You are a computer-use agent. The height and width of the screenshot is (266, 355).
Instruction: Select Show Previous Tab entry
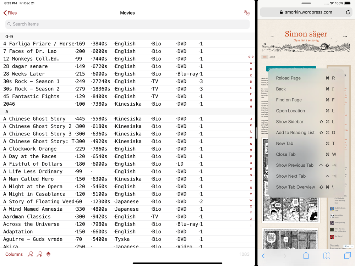click(x=306, y=165)
